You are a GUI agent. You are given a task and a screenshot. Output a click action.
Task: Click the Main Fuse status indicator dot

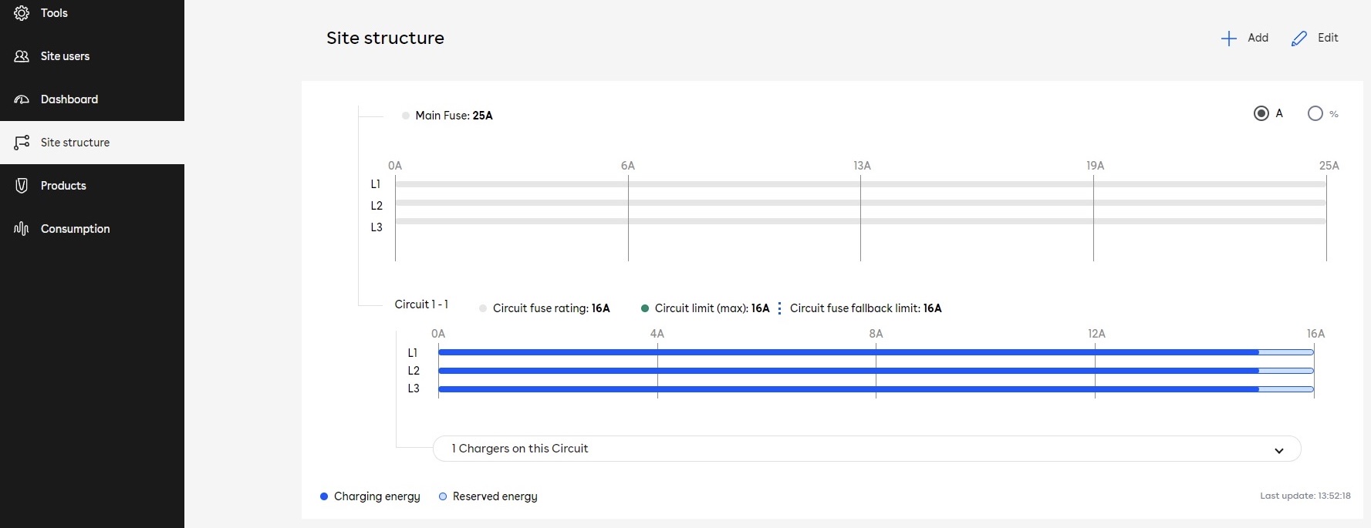click(405, 115)
